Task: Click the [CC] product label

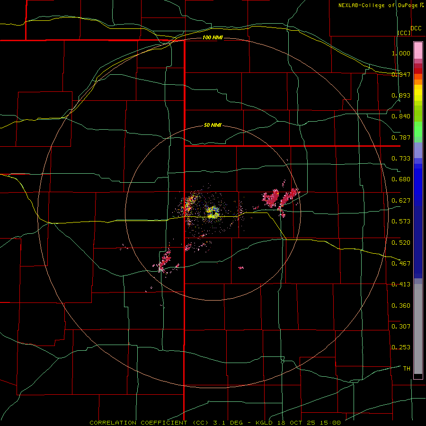Action: (404, 33)
